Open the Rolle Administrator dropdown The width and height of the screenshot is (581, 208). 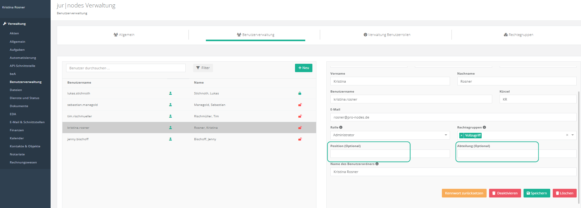pos(446,135)
